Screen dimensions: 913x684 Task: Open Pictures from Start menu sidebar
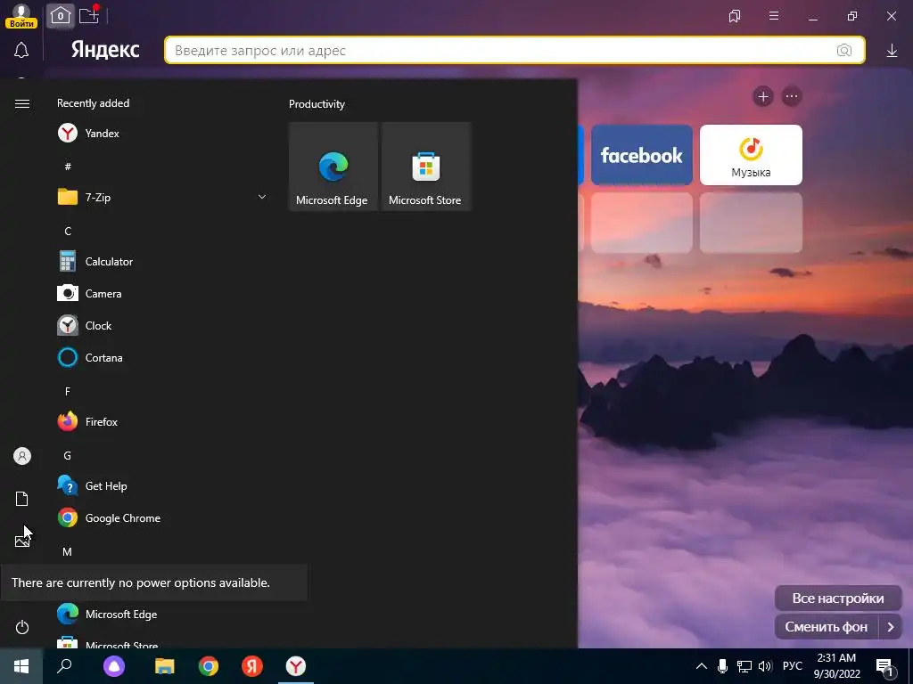click(x=22, y=541)
